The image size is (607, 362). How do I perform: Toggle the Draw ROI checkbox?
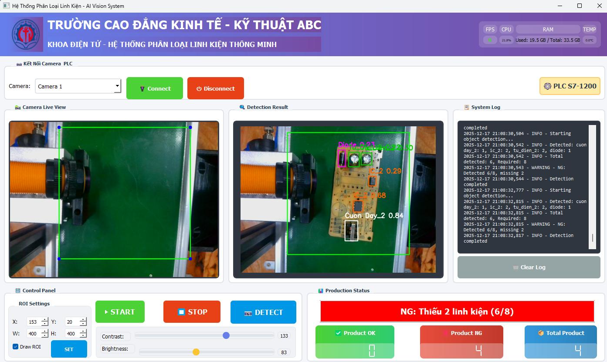[16, 347]
